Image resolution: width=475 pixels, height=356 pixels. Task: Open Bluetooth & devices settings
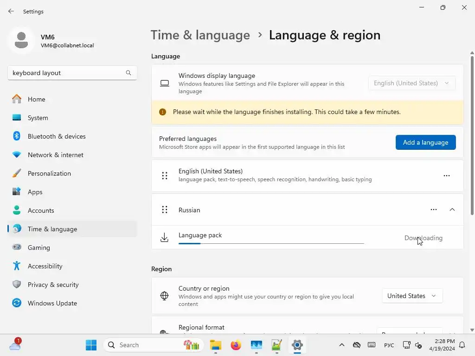[72, 136]
